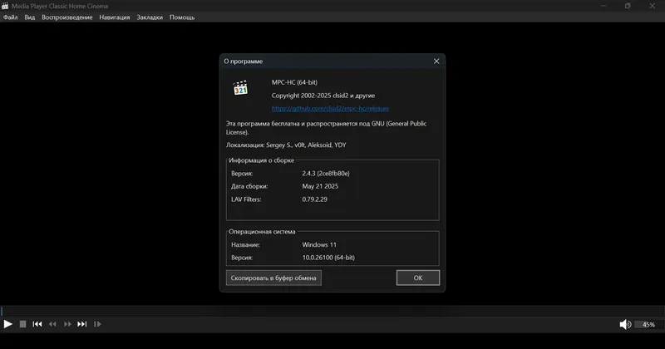Viewport: 665px width, 349px height.
Task: Mute audio via the speaker icon
Action: pyautogui.click(x=625, y=324)
